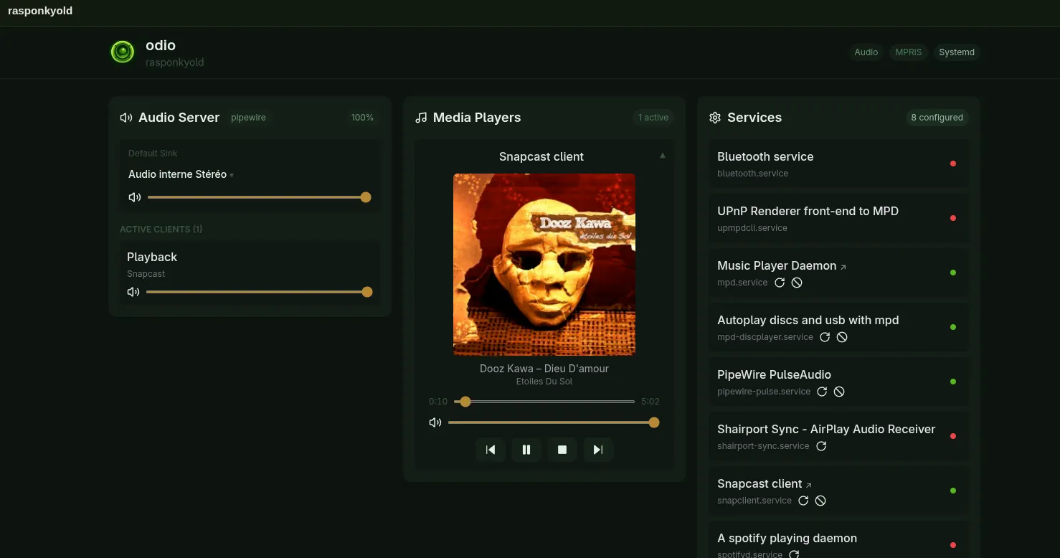Jump to the Systemd section
This screenshot has width=1060, height=558.
click(x=957, y=52)
